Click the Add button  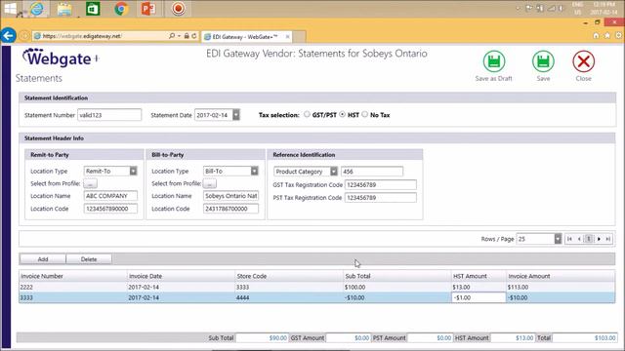(x=43, y=259)
